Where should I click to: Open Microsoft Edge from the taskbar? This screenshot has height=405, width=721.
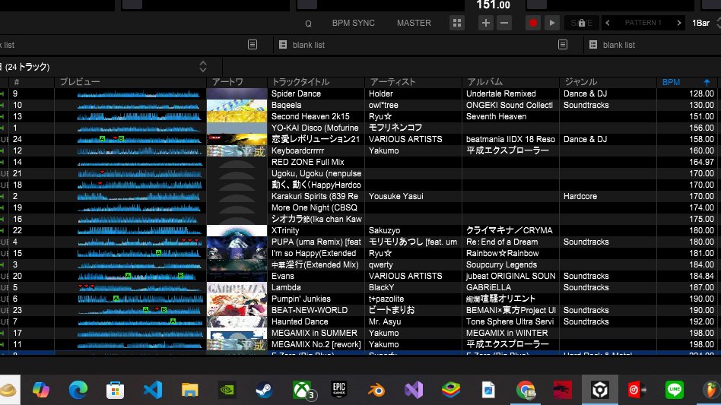tap(78, 390)
